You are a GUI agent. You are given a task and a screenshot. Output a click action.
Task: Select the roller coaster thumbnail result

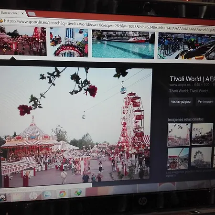(x=186, y=46)
